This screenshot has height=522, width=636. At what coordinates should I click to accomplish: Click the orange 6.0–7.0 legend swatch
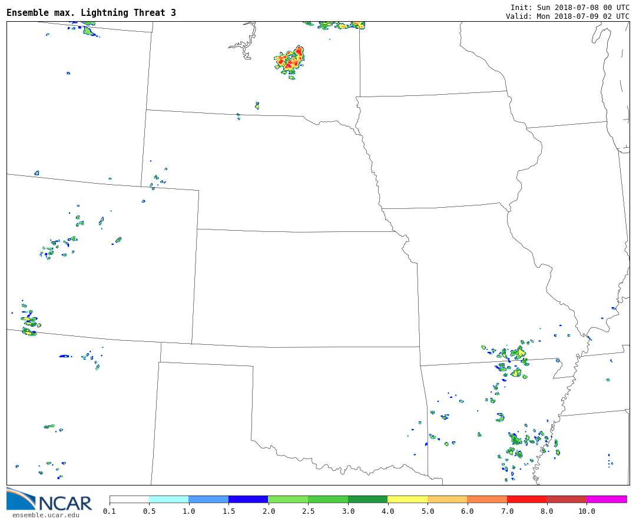[487, 499]
